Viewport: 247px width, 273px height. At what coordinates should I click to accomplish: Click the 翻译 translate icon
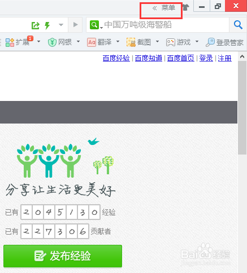click(x=92, y=42)
